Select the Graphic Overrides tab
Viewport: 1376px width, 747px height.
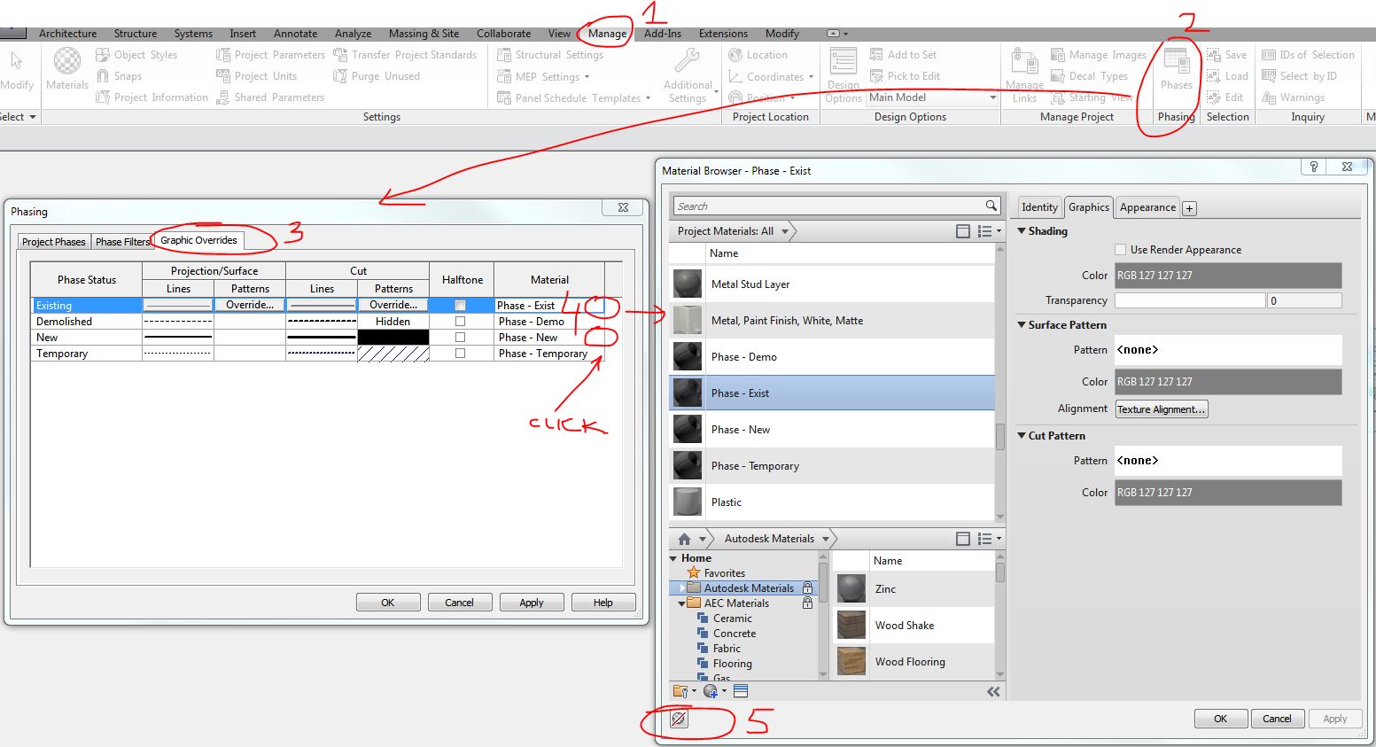pos(198,240)
